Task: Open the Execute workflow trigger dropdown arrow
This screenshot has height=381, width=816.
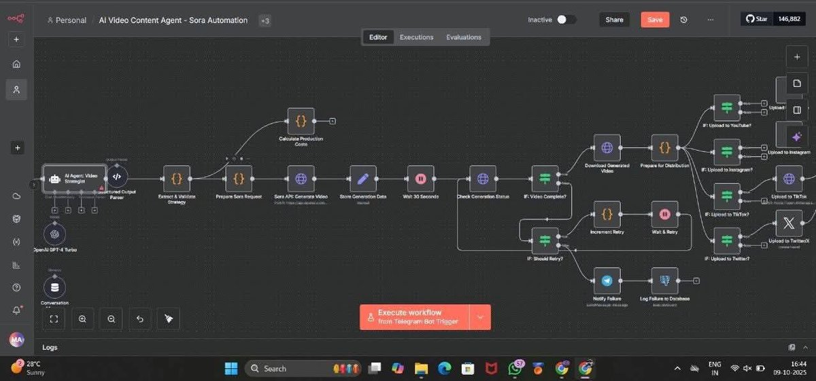Action: pos(481,317)
